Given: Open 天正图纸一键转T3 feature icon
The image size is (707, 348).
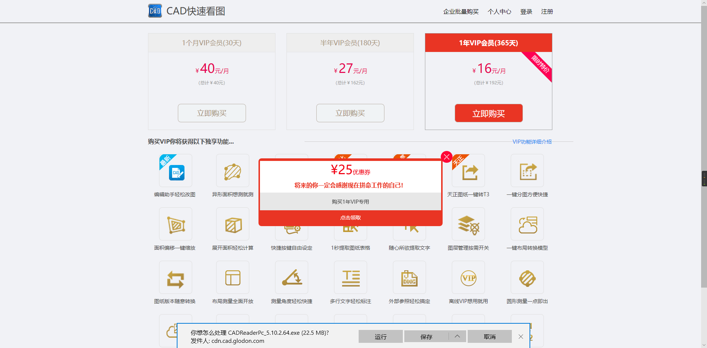Looking at the screenshot, I should pos(468,171).
